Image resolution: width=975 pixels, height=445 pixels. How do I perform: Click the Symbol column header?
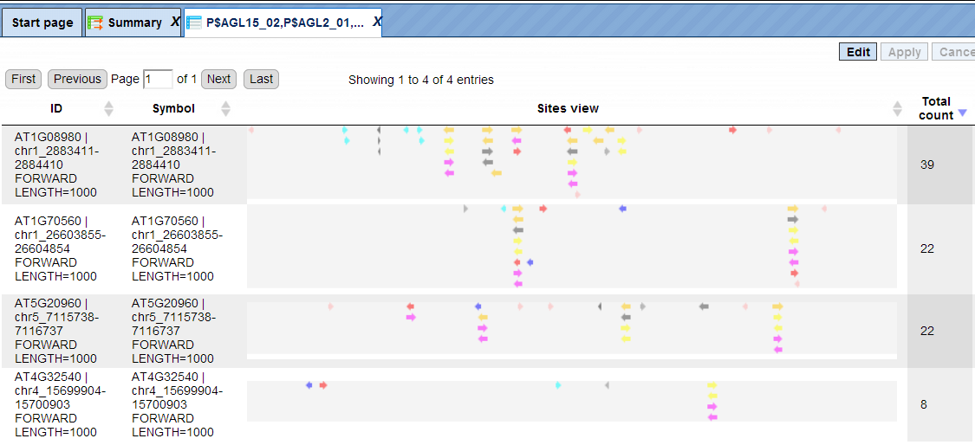(173, 109)
